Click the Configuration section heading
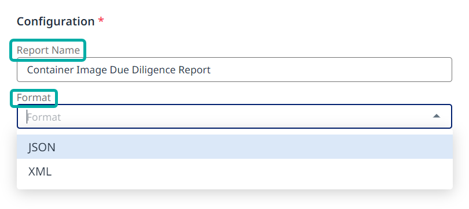 click(56, 21)
